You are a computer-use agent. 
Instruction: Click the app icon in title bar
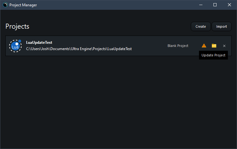(5, 5)
